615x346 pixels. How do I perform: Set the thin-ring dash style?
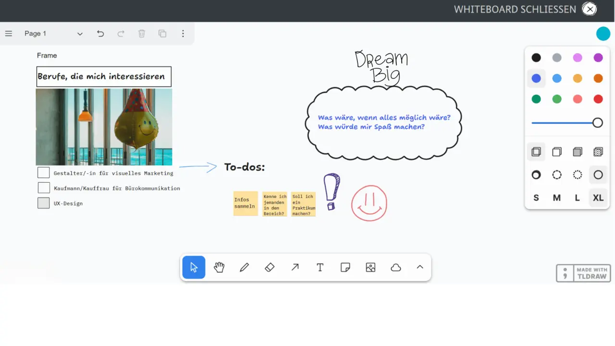pos(598,175)
